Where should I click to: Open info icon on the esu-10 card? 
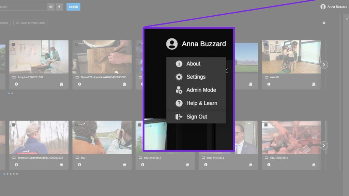click(x=269, y=84)
